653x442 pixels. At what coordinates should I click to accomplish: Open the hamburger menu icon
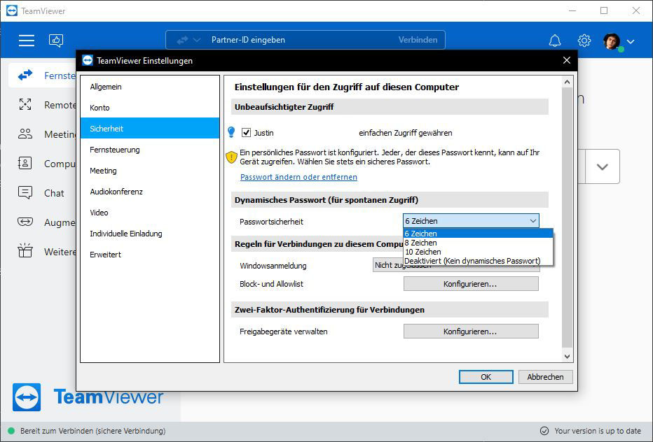[26, 41]
